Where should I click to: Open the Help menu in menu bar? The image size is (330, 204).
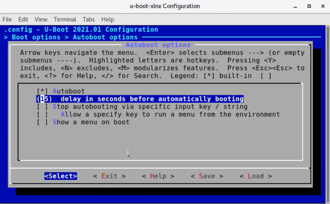click(108, 19)
